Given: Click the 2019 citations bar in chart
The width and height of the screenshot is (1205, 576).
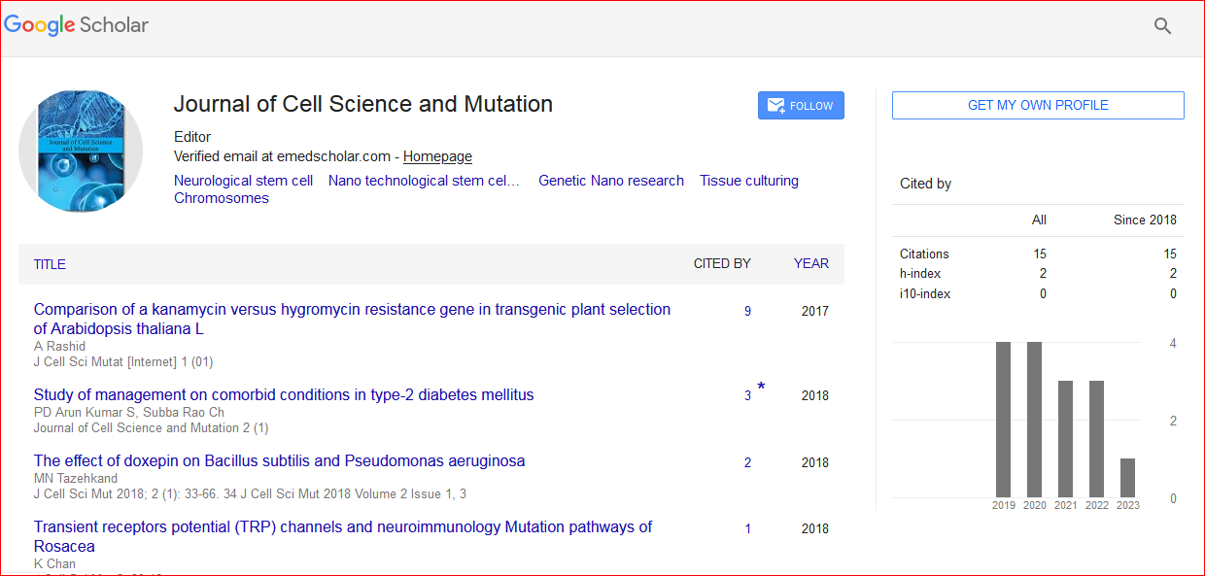Looking at the screenshot, I should [1003, 420].
